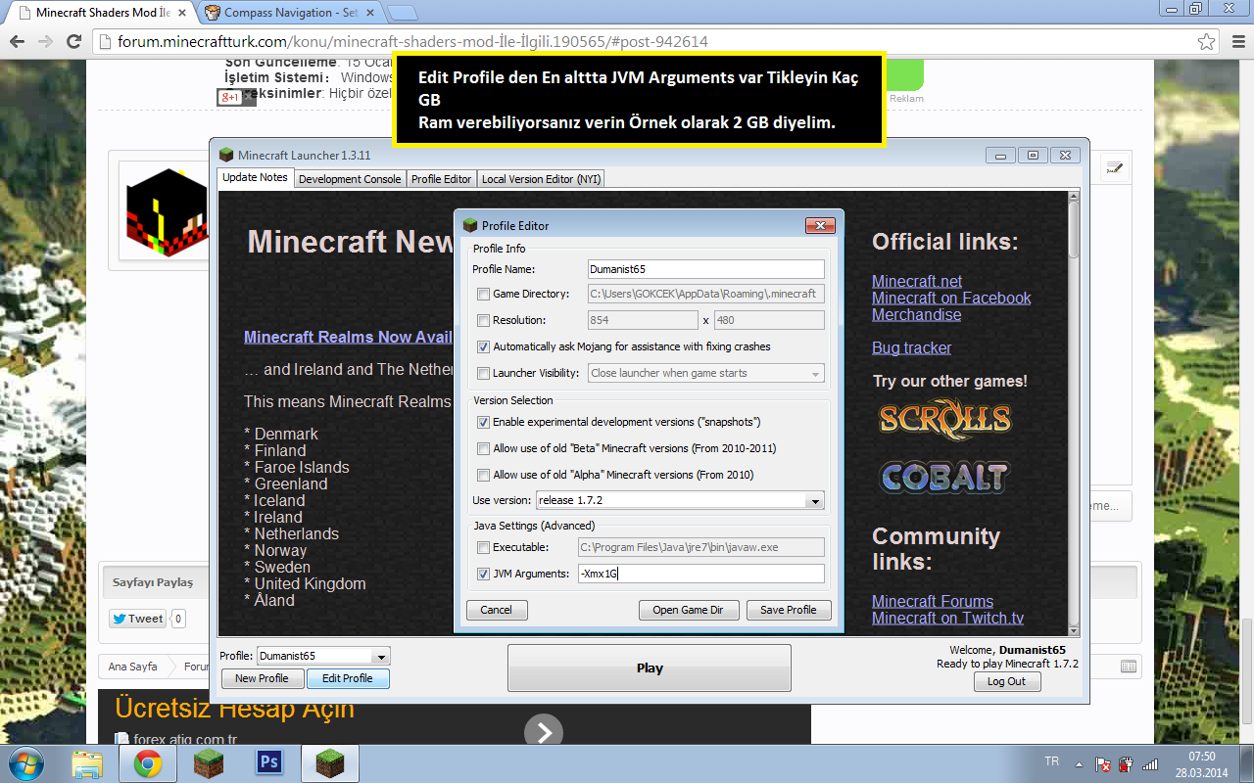Enable the Game Directory checkbox
This screenshot has width=1254, height=783.
(483, 294)
